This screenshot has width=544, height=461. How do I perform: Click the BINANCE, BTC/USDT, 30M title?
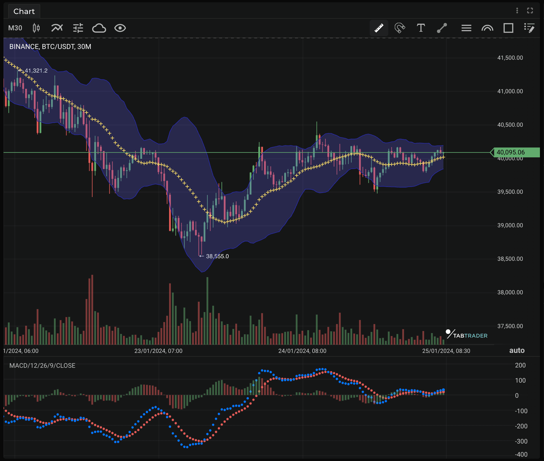50,47
